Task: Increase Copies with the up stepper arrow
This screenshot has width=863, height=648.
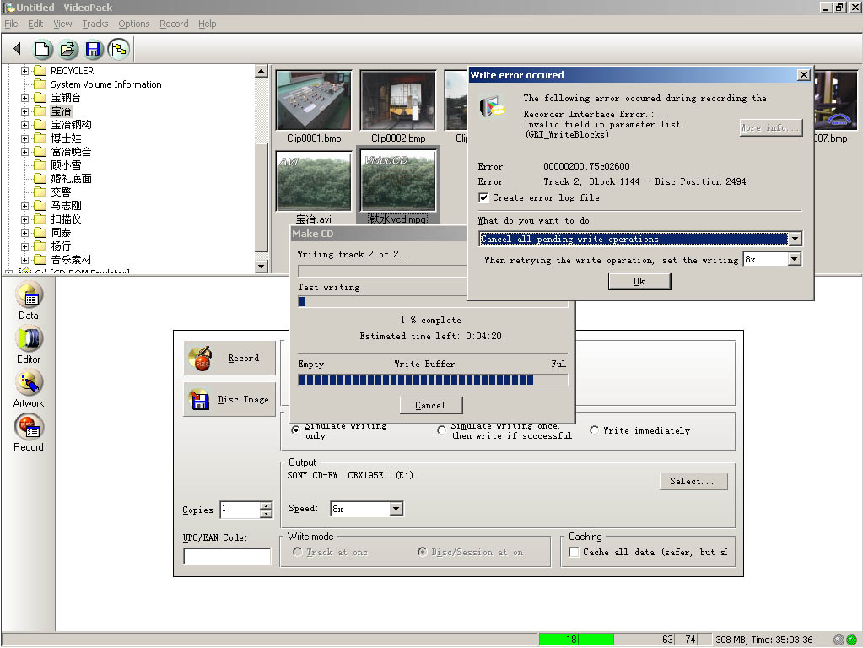Action: [x=266, y=505]
